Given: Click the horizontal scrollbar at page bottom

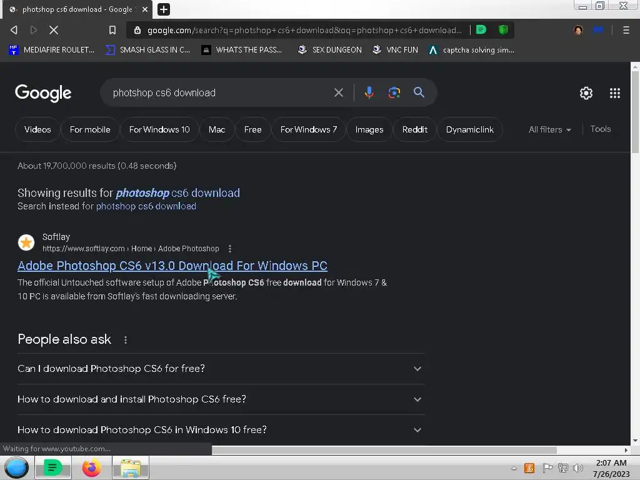Looking at the screenshot, I should [384, 450].
